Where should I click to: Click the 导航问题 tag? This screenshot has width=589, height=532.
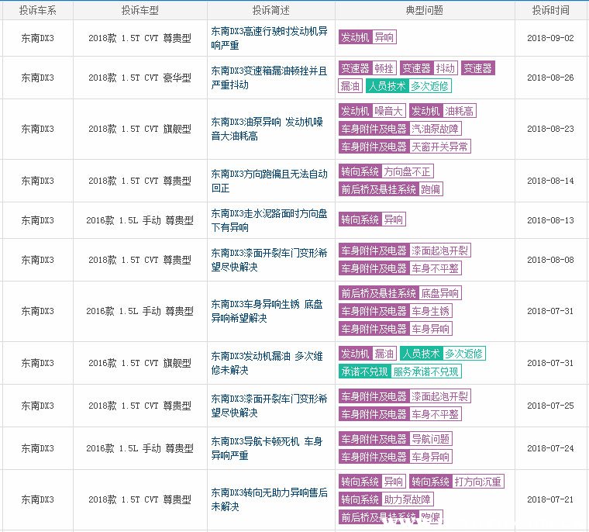pyautogui.click(x=430, y=439)
